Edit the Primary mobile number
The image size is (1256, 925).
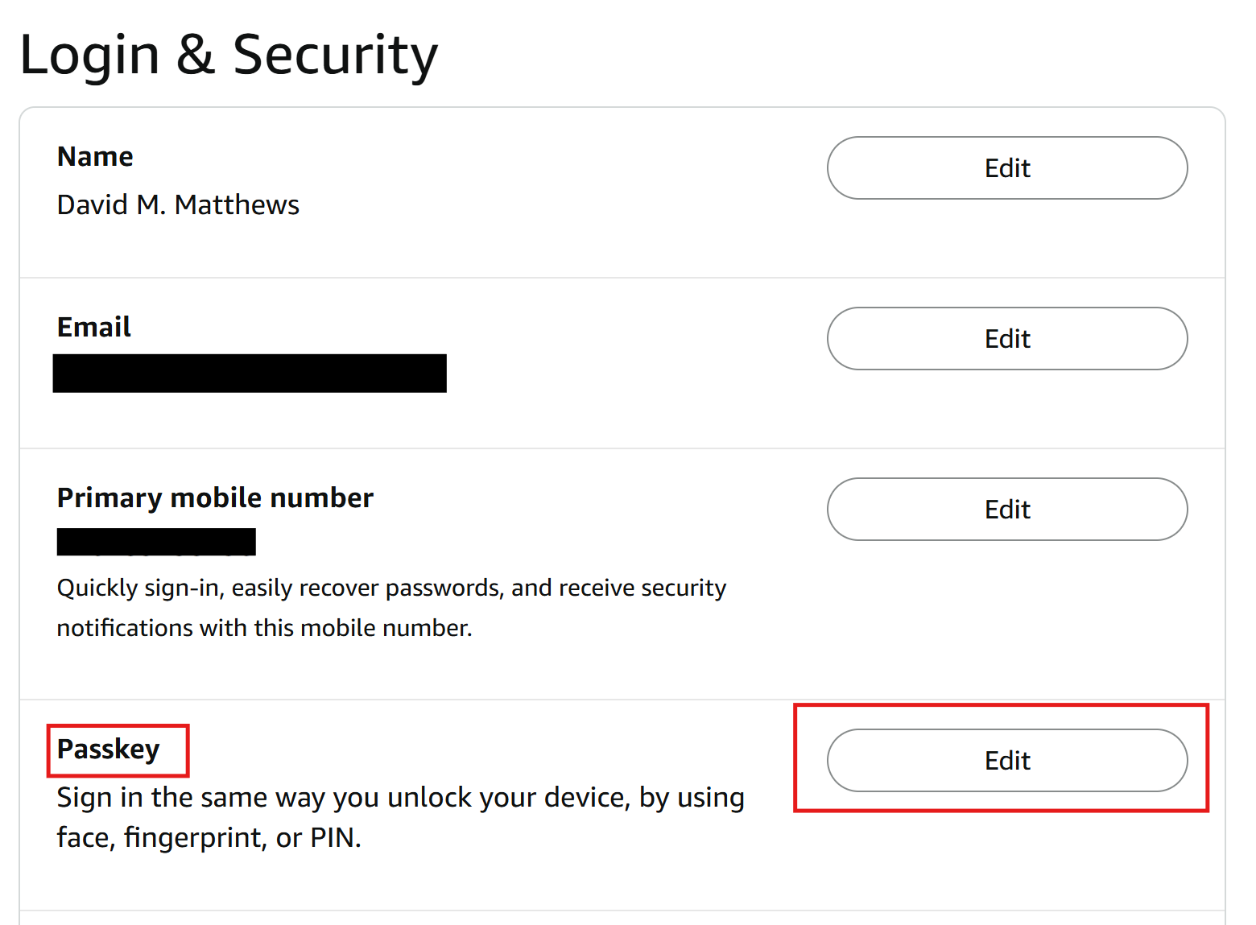[x=1006, y=510]
